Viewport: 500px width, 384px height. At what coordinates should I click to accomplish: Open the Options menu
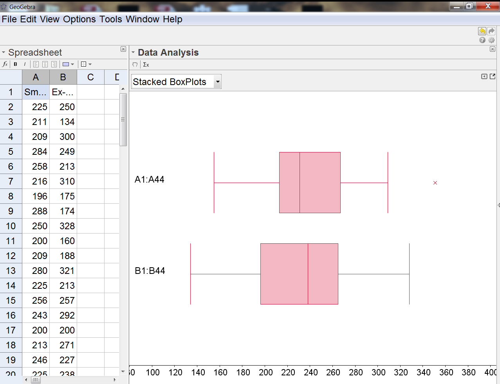(79, 19)
